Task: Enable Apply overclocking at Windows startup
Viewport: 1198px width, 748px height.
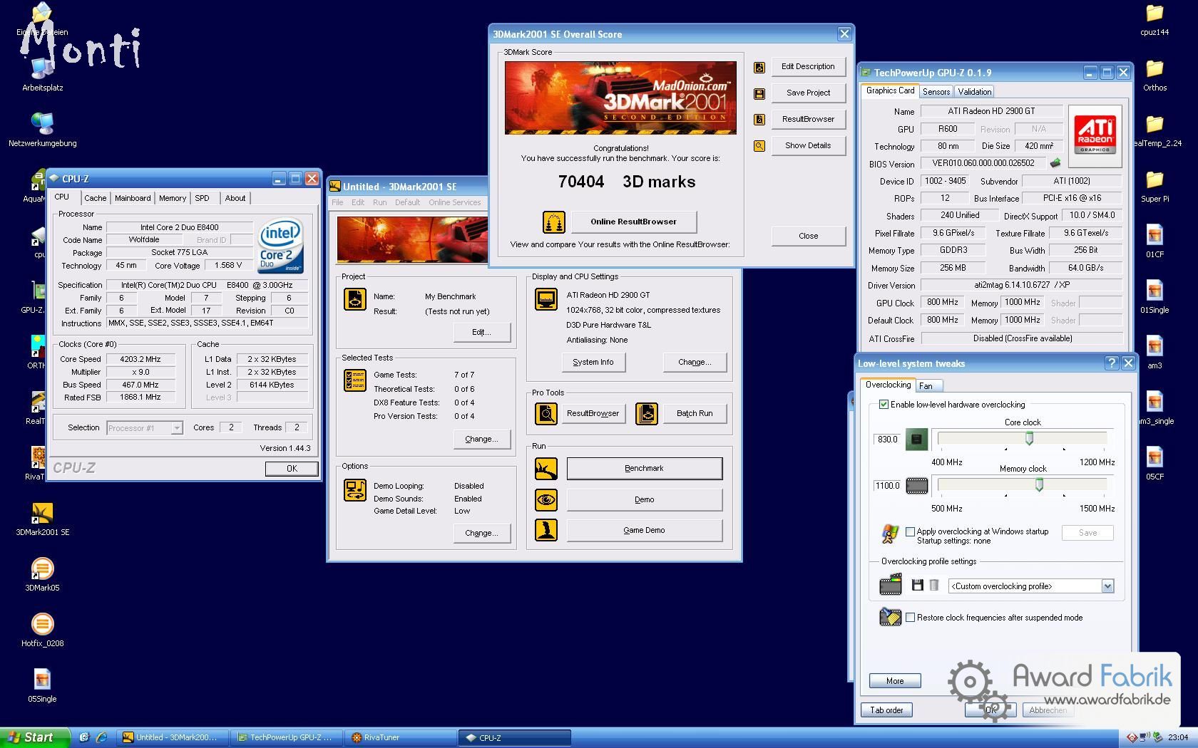Action: click(911, 531)
